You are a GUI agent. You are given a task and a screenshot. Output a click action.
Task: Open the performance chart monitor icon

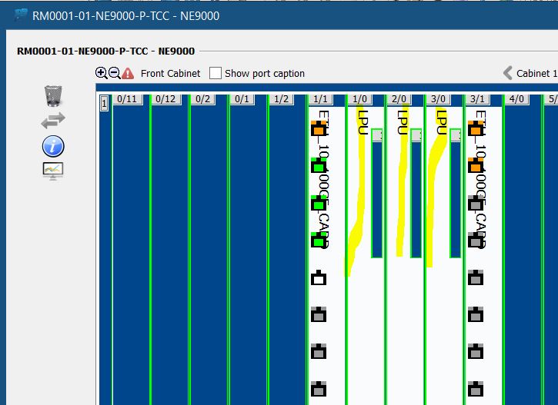[53, 171]
